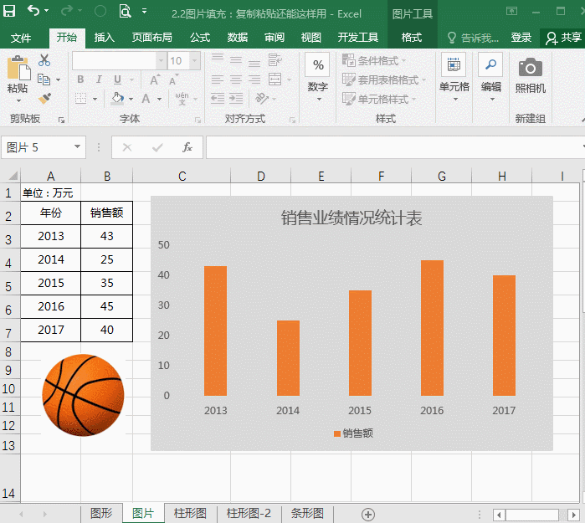The image size is (585, 523).
Task: Click the Cut scissors icon
Action: coord(44,61)
